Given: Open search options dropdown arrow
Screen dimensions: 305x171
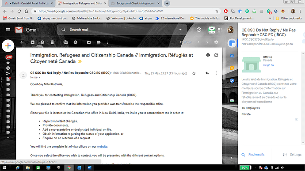Looking at the screenshot, I should point(180,30).
